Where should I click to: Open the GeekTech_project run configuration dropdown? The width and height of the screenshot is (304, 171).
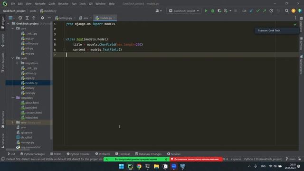[x=184, y=11]
